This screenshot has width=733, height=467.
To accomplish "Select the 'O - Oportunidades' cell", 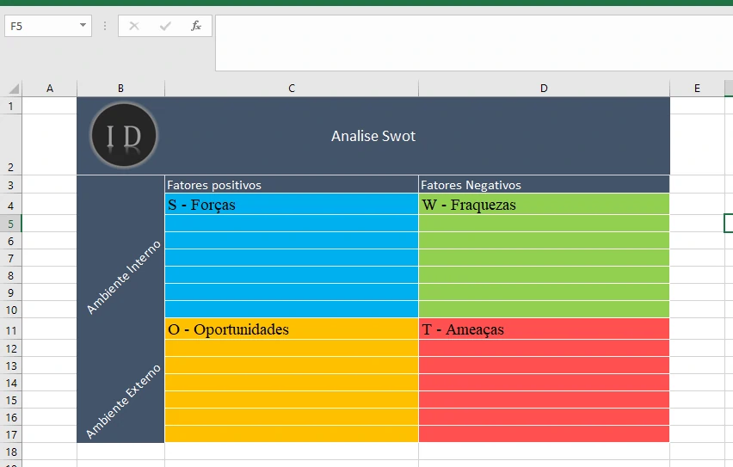I will (x=292, y=329).
